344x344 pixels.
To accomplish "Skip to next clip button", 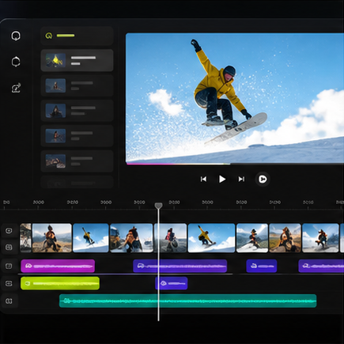I will (241, 180).
